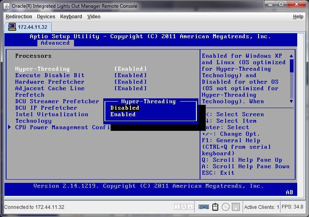Click help pane scroll down arrow

[x=291, y=102]
